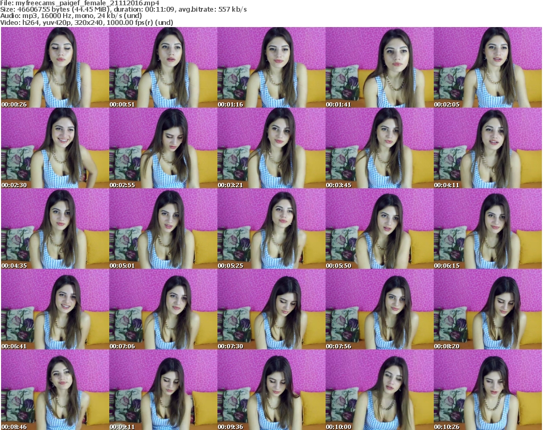Open the thumbnail stamped 00:06:41
This screenshot has width=543, height=430.
point(55,309)
